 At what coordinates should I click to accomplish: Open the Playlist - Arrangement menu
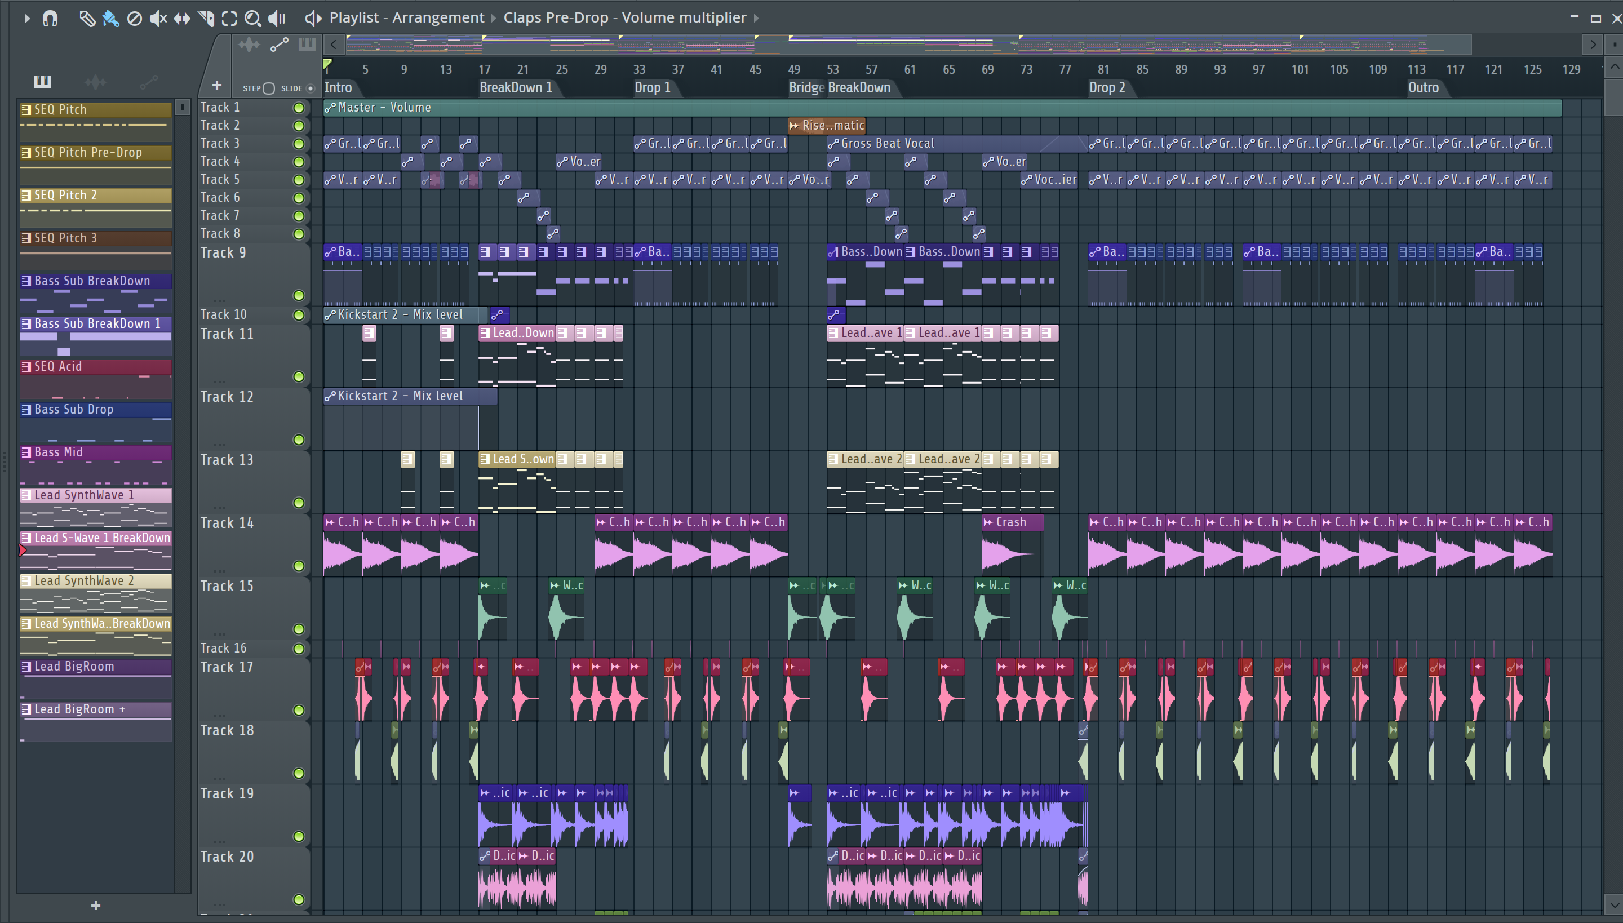pyautogui.click(x=406, y=18)
